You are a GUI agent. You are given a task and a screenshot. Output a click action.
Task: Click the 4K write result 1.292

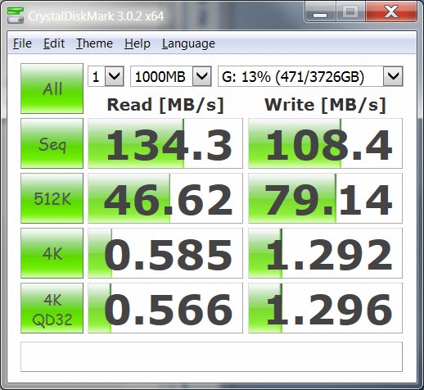coord(325,253)
